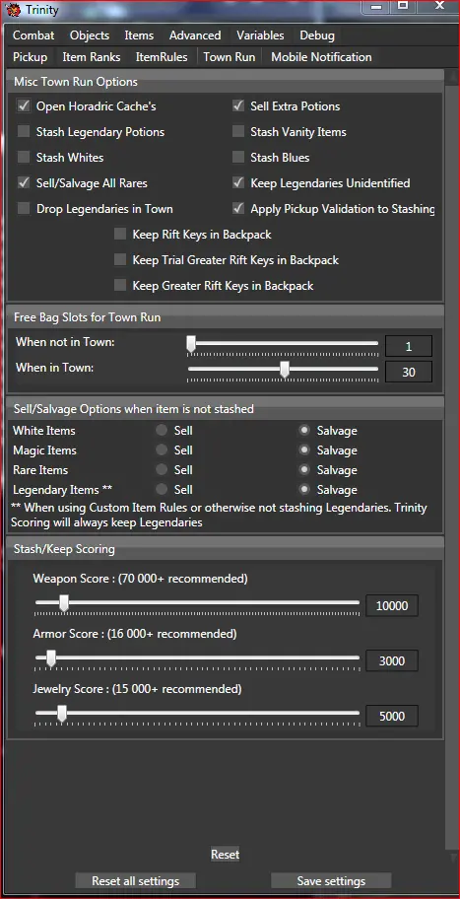Click the Stash/Keep Scoring header
This screenshot has width=460, height=899.
click(x=226, y=549)
